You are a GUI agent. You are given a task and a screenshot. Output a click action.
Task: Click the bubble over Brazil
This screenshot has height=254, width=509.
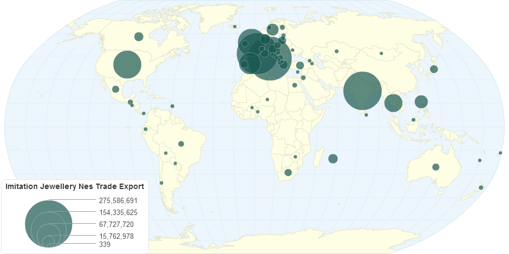click(181, 144)
